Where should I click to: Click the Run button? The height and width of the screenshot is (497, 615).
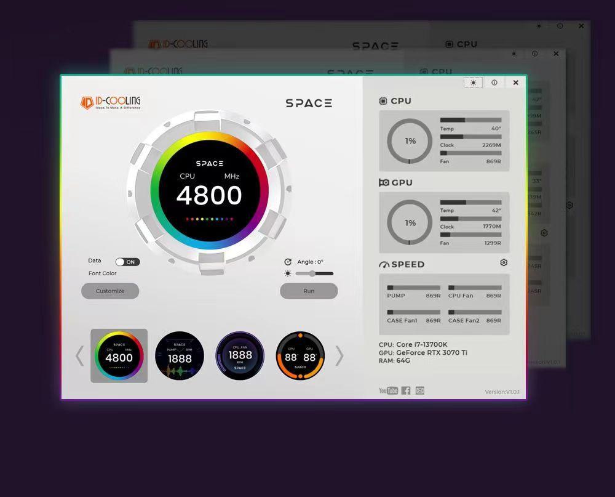pos(309,291)
